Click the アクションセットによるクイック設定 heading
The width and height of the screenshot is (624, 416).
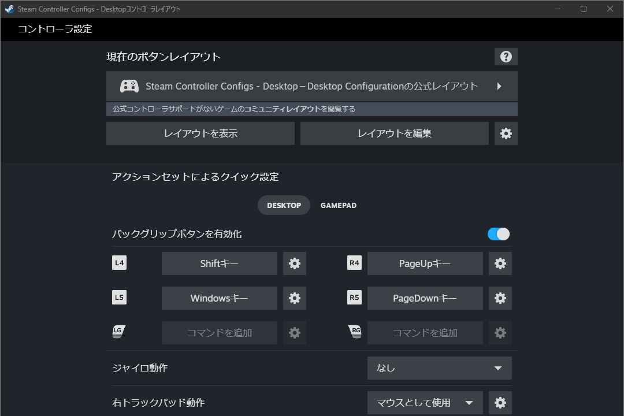195,177
